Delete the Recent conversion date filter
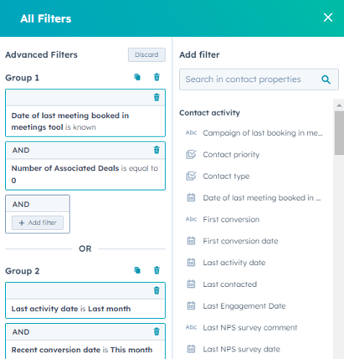Screen dimensions: 344x359 (x=157, y=331)
